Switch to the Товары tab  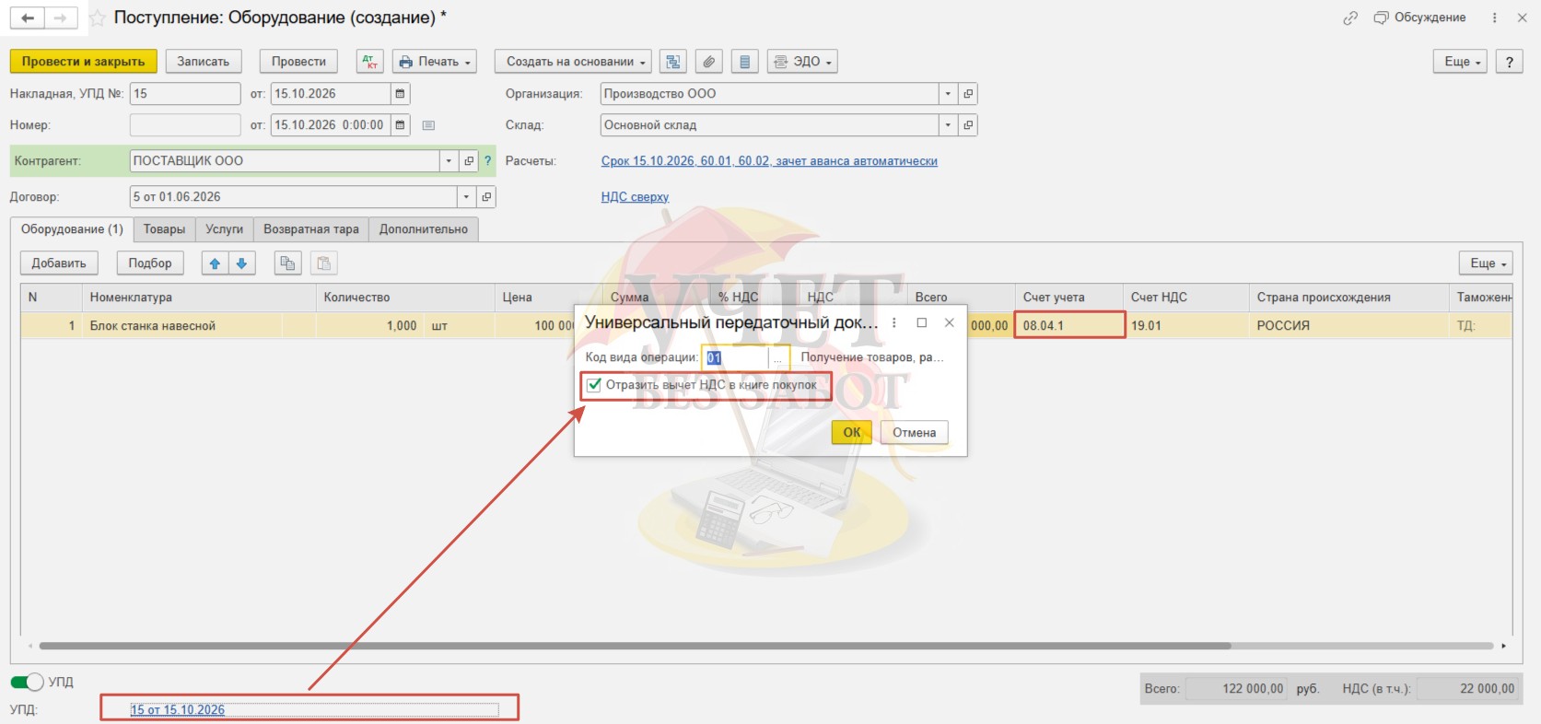(164, 229)
